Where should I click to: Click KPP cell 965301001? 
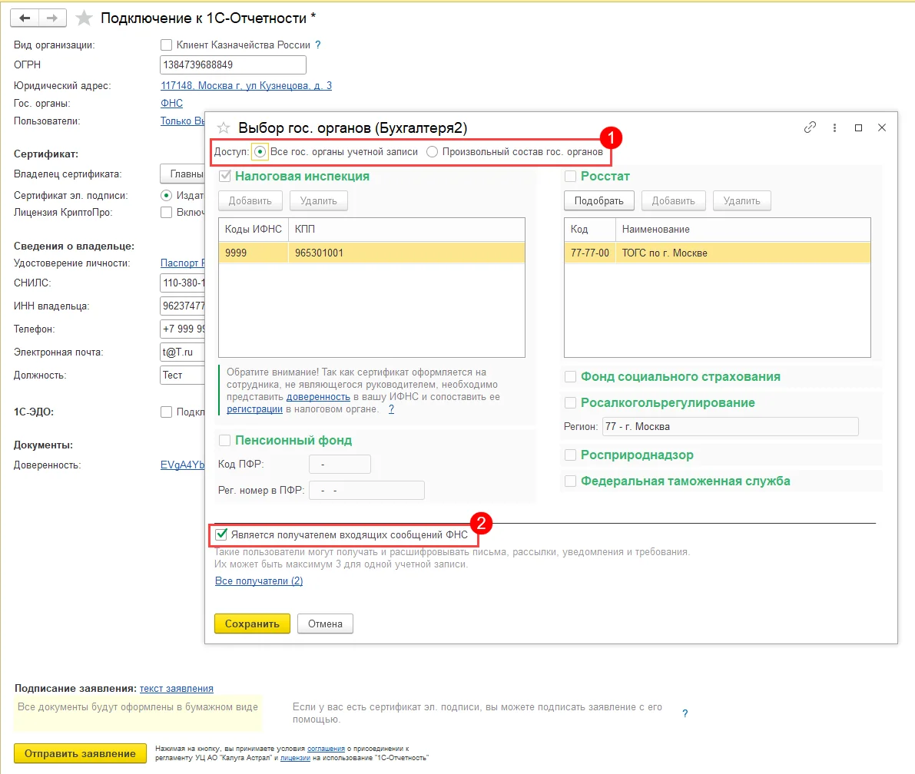(406, 253)
